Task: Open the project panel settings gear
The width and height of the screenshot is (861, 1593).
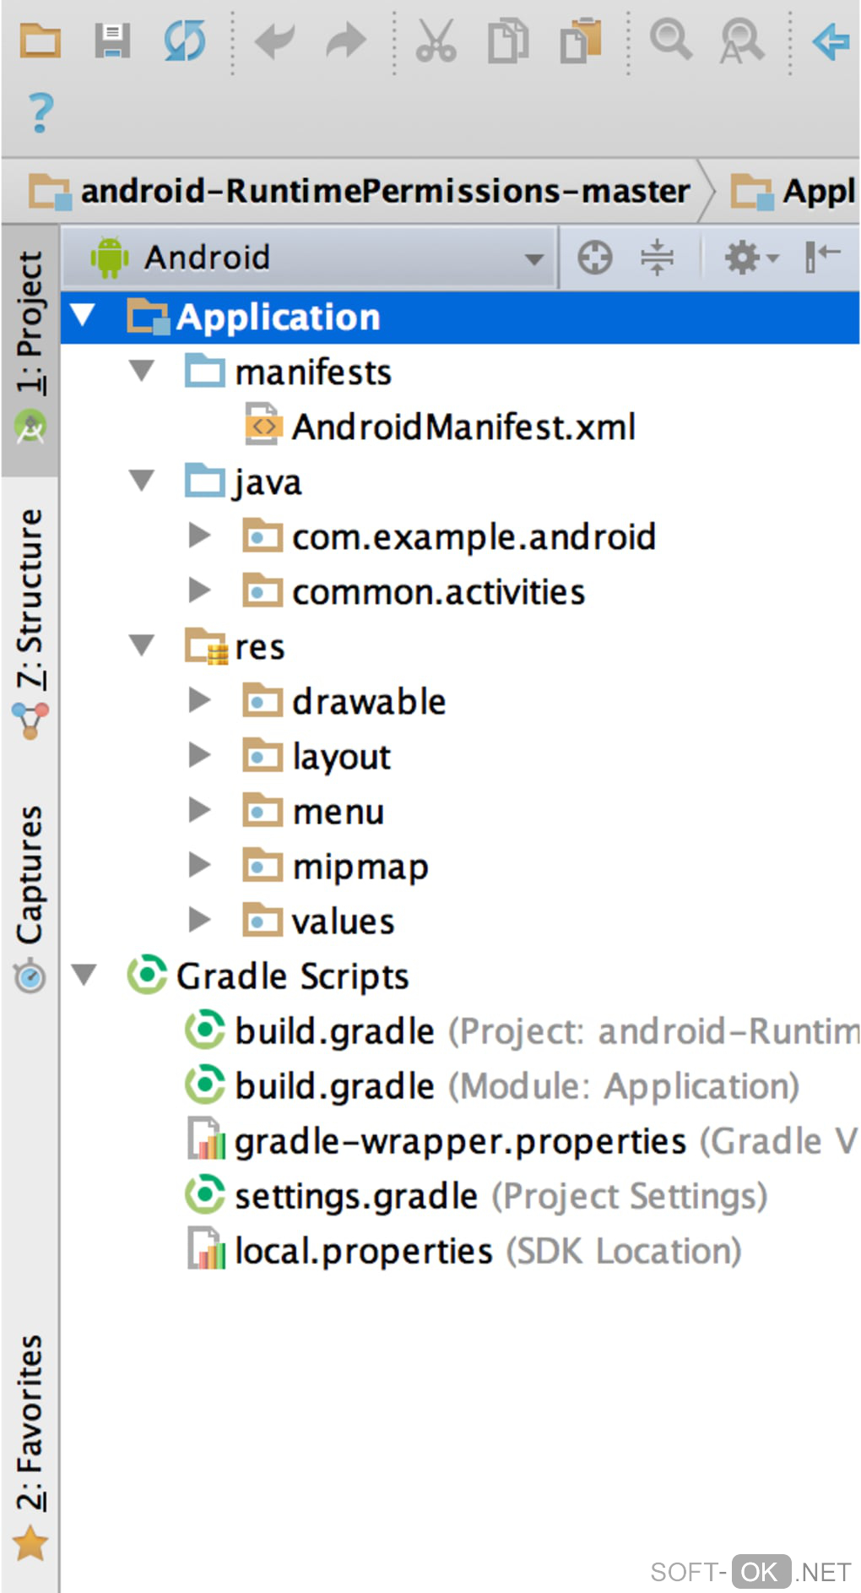Action: tap(751, 257)
